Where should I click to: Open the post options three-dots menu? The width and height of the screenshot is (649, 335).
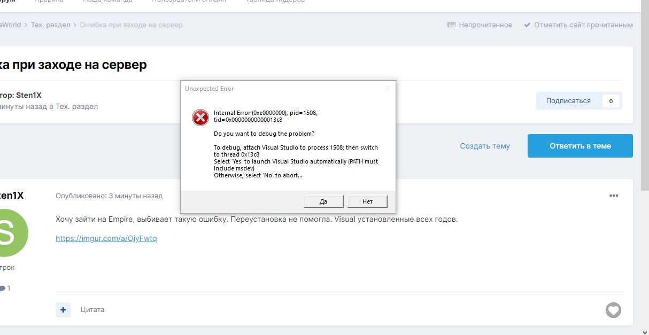click(x=613, y=196)
